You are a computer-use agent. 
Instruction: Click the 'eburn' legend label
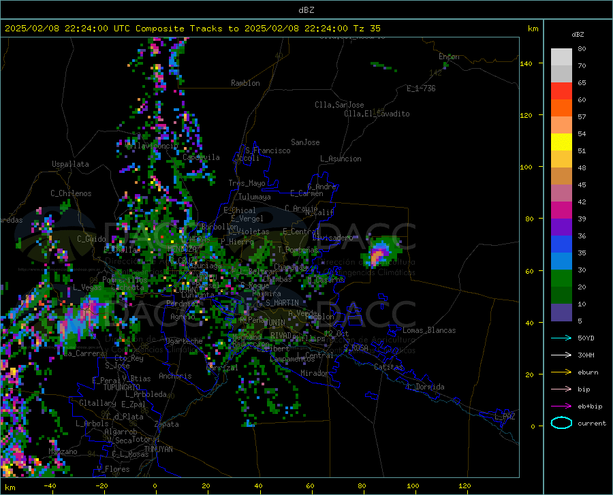coord(588,372)
